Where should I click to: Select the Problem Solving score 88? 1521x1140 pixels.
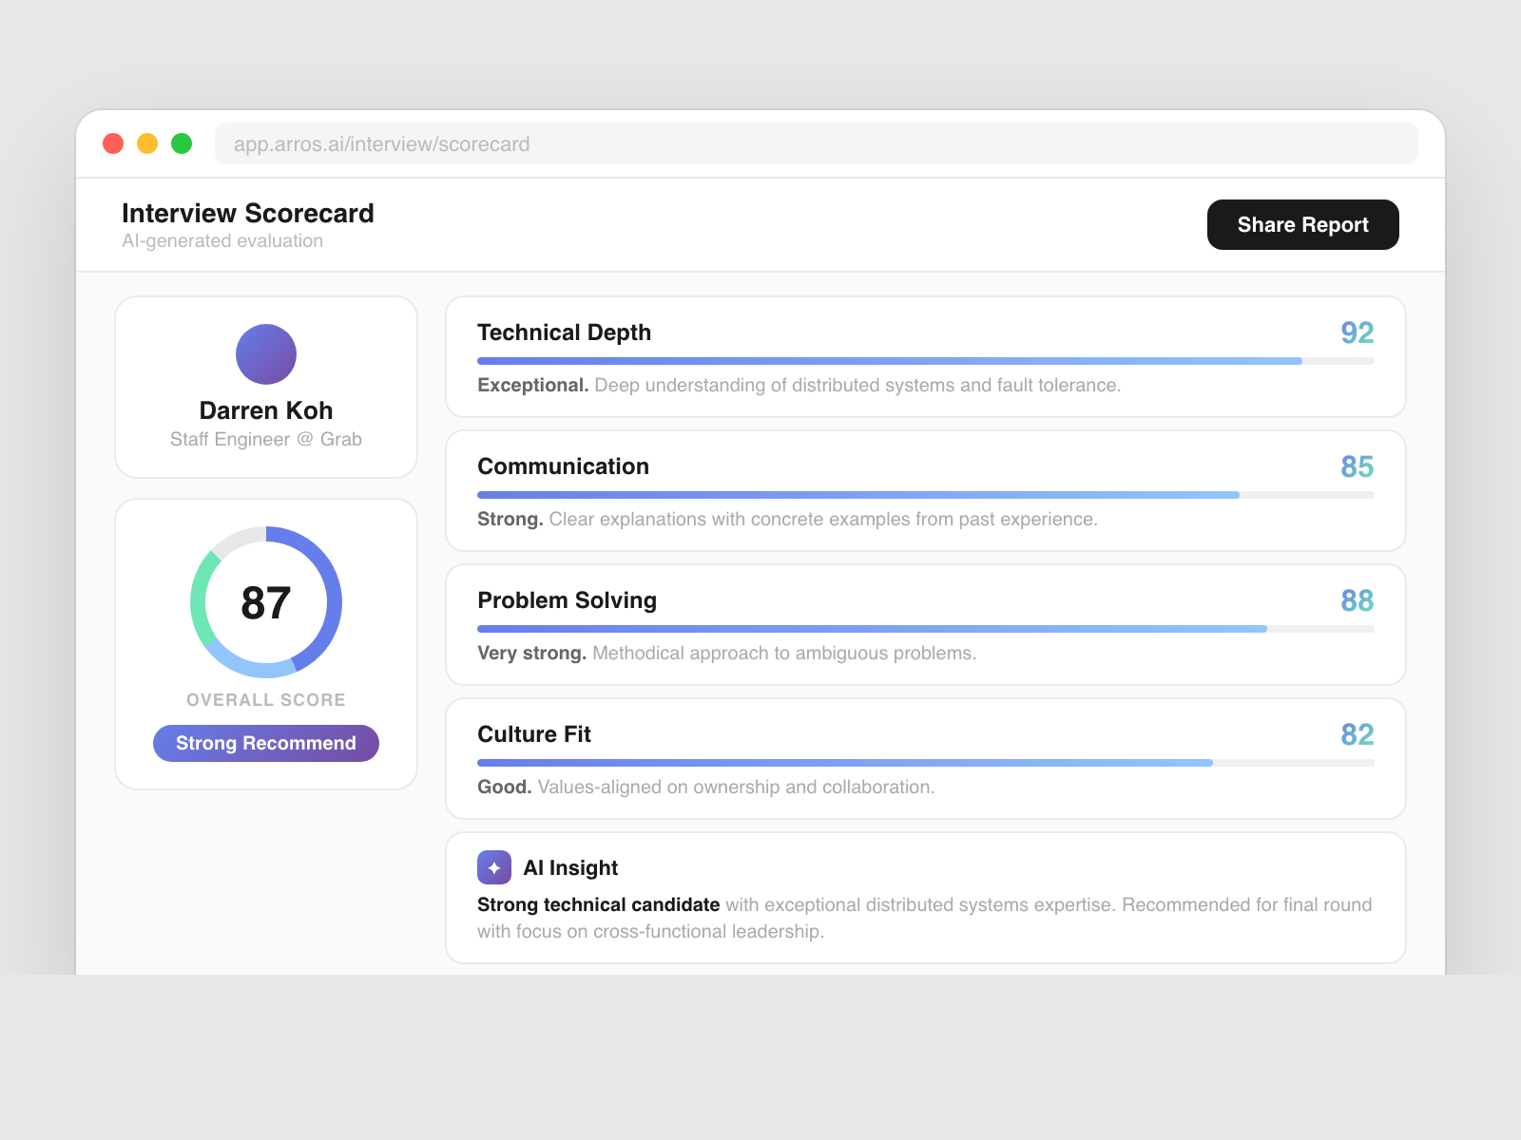[1357, 600]
